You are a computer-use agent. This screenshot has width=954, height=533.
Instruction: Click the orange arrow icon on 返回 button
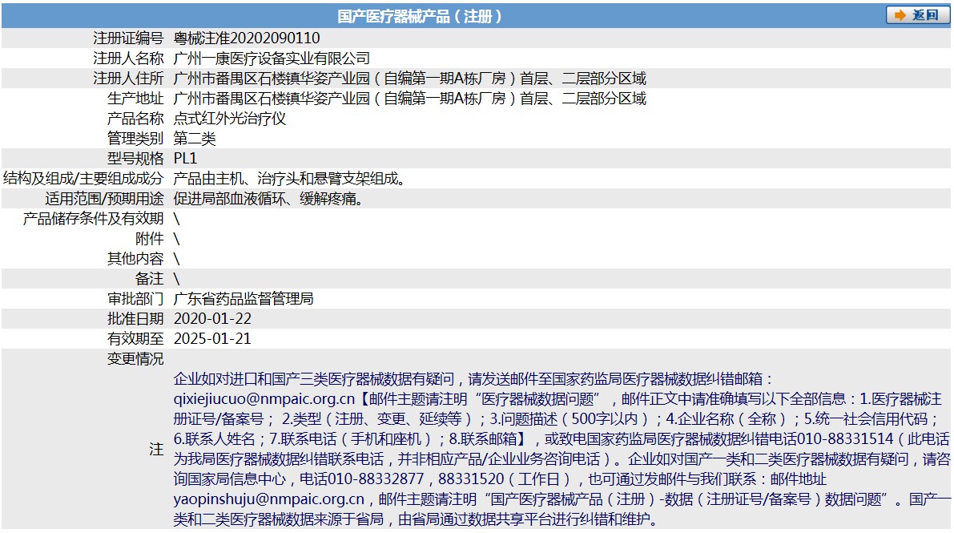[x=900, y=15]
